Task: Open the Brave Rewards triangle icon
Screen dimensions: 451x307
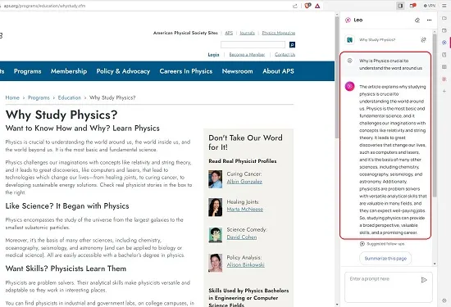Action: (317, 6)
